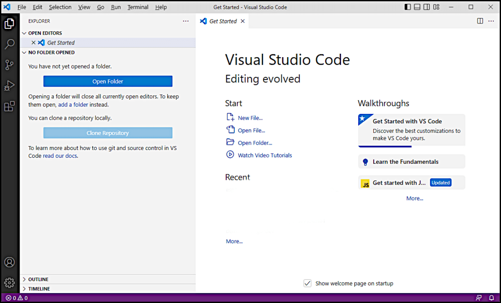Viewport: 501px width, 303px height.
Task: Open the Extensions view
Action: [x=9, y=106]
